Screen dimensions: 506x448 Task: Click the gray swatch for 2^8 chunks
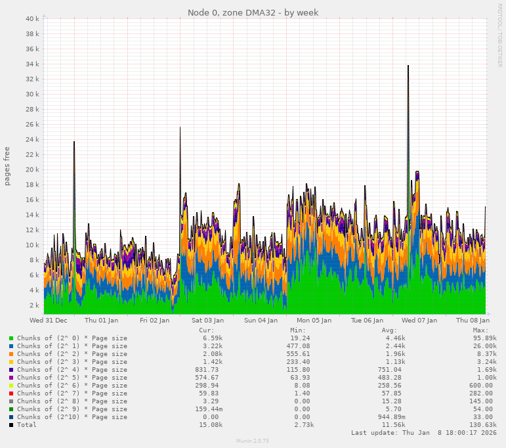11,401
